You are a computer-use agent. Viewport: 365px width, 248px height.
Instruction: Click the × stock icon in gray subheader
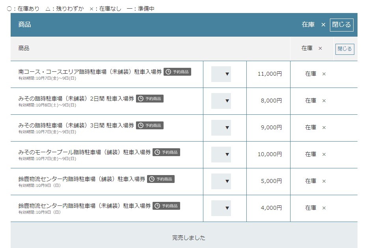click(x=320, y=48)
